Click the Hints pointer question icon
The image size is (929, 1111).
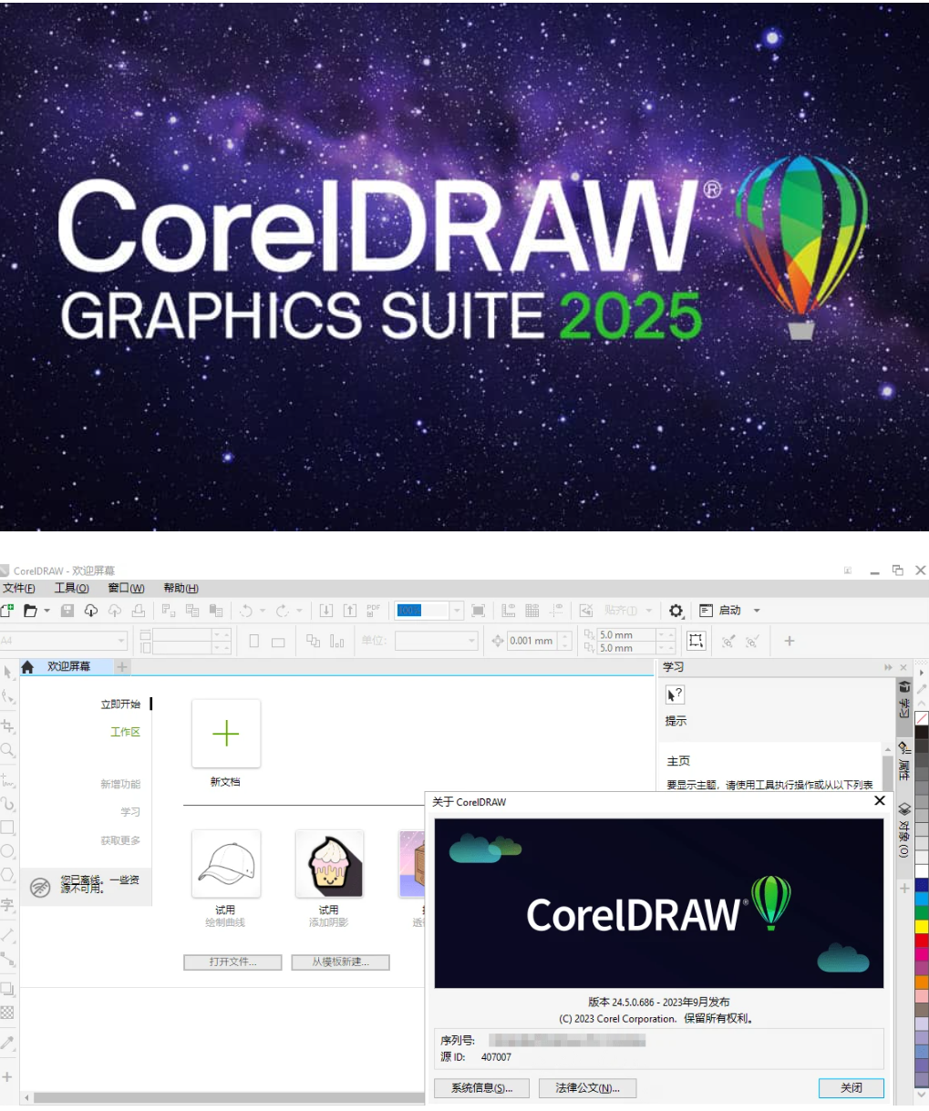click(675, 695)
